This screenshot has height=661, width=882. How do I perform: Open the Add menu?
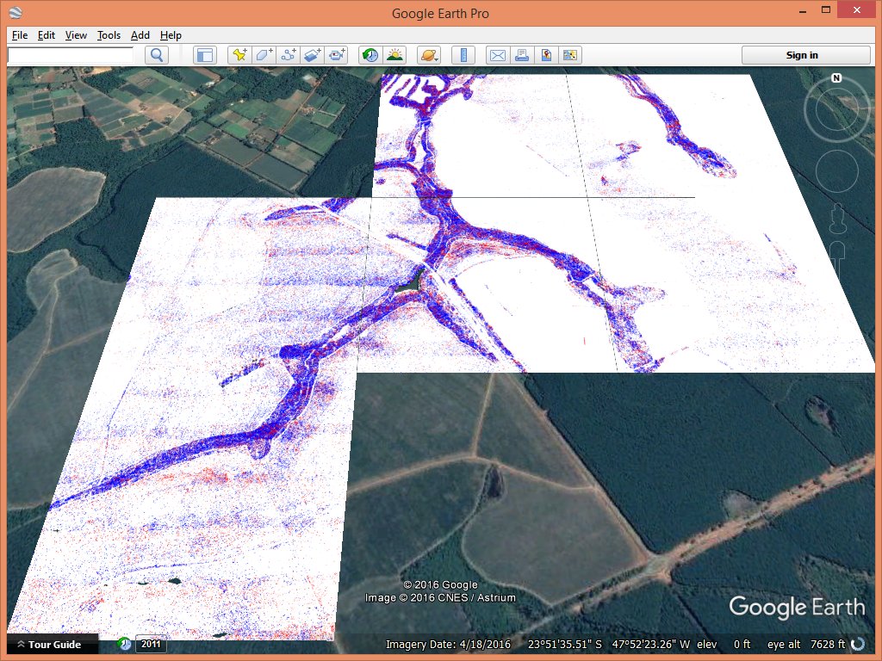point(140,35)
